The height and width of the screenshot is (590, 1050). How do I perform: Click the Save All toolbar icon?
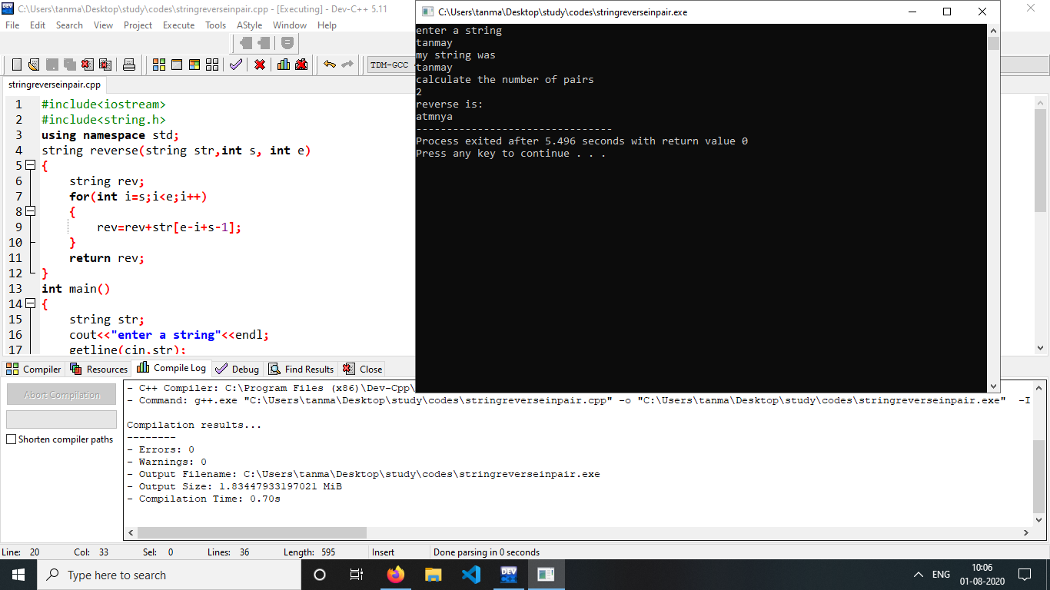point(70,65)
